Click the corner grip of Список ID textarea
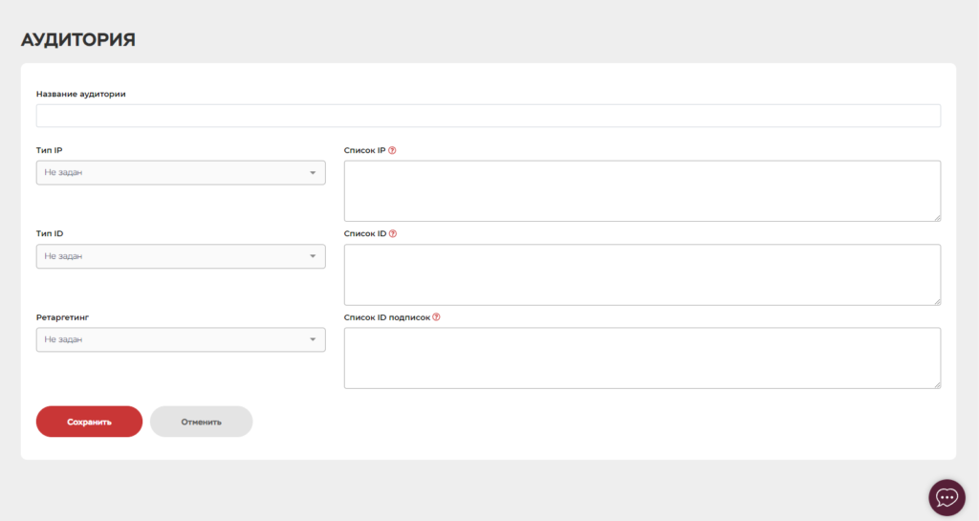This screenshot has height=521, width=979. click(937, 301)
